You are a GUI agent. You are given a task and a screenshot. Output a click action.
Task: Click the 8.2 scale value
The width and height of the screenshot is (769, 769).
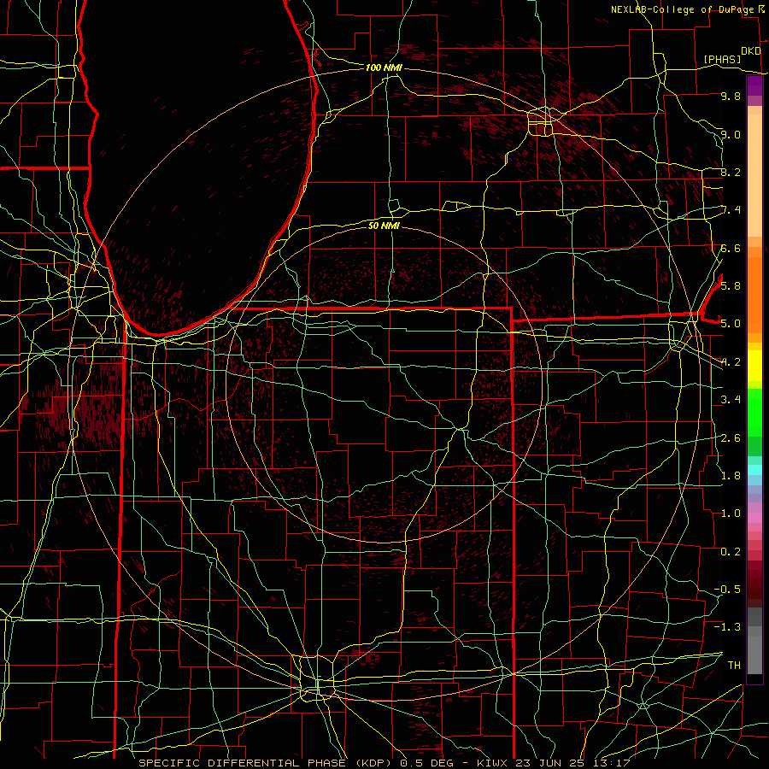pos(731,172)
